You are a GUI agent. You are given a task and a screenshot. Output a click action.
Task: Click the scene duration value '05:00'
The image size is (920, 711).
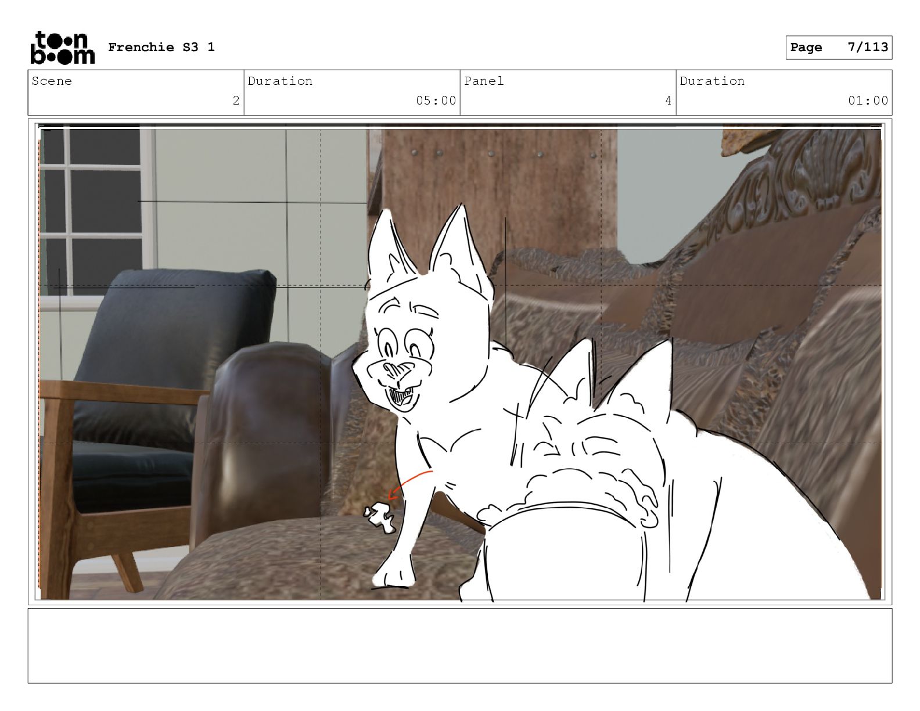click(x=436, y=100)
